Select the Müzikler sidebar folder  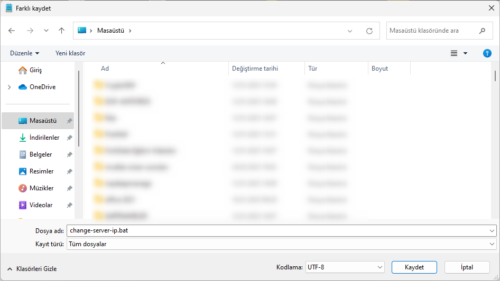pos(41,188)
